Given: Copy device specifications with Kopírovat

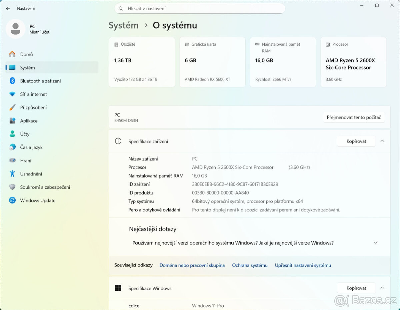Looking at the screenshot, I should 356,141.
